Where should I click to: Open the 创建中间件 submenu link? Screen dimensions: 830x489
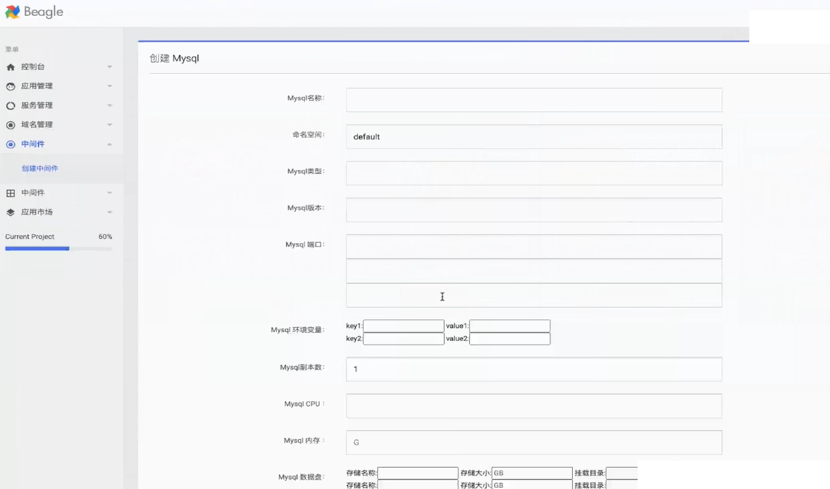pyautogui.click(x=40, y=168)
